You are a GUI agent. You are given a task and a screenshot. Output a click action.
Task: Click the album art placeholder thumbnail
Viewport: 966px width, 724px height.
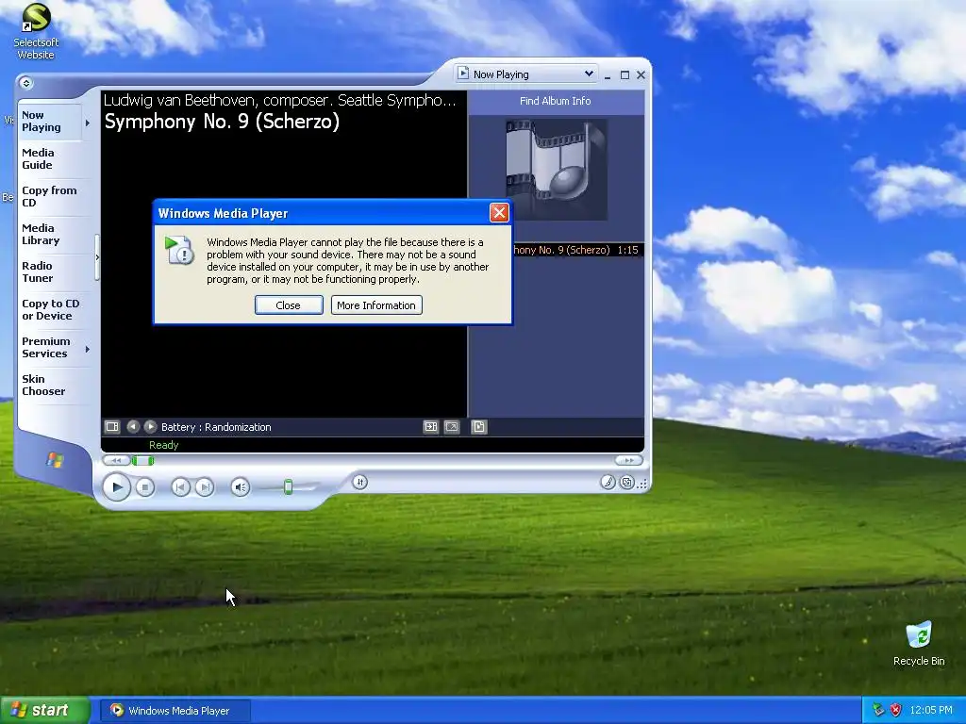(x=557, y=170)
